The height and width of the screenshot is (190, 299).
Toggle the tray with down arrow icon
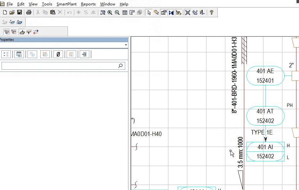[22, 32]
